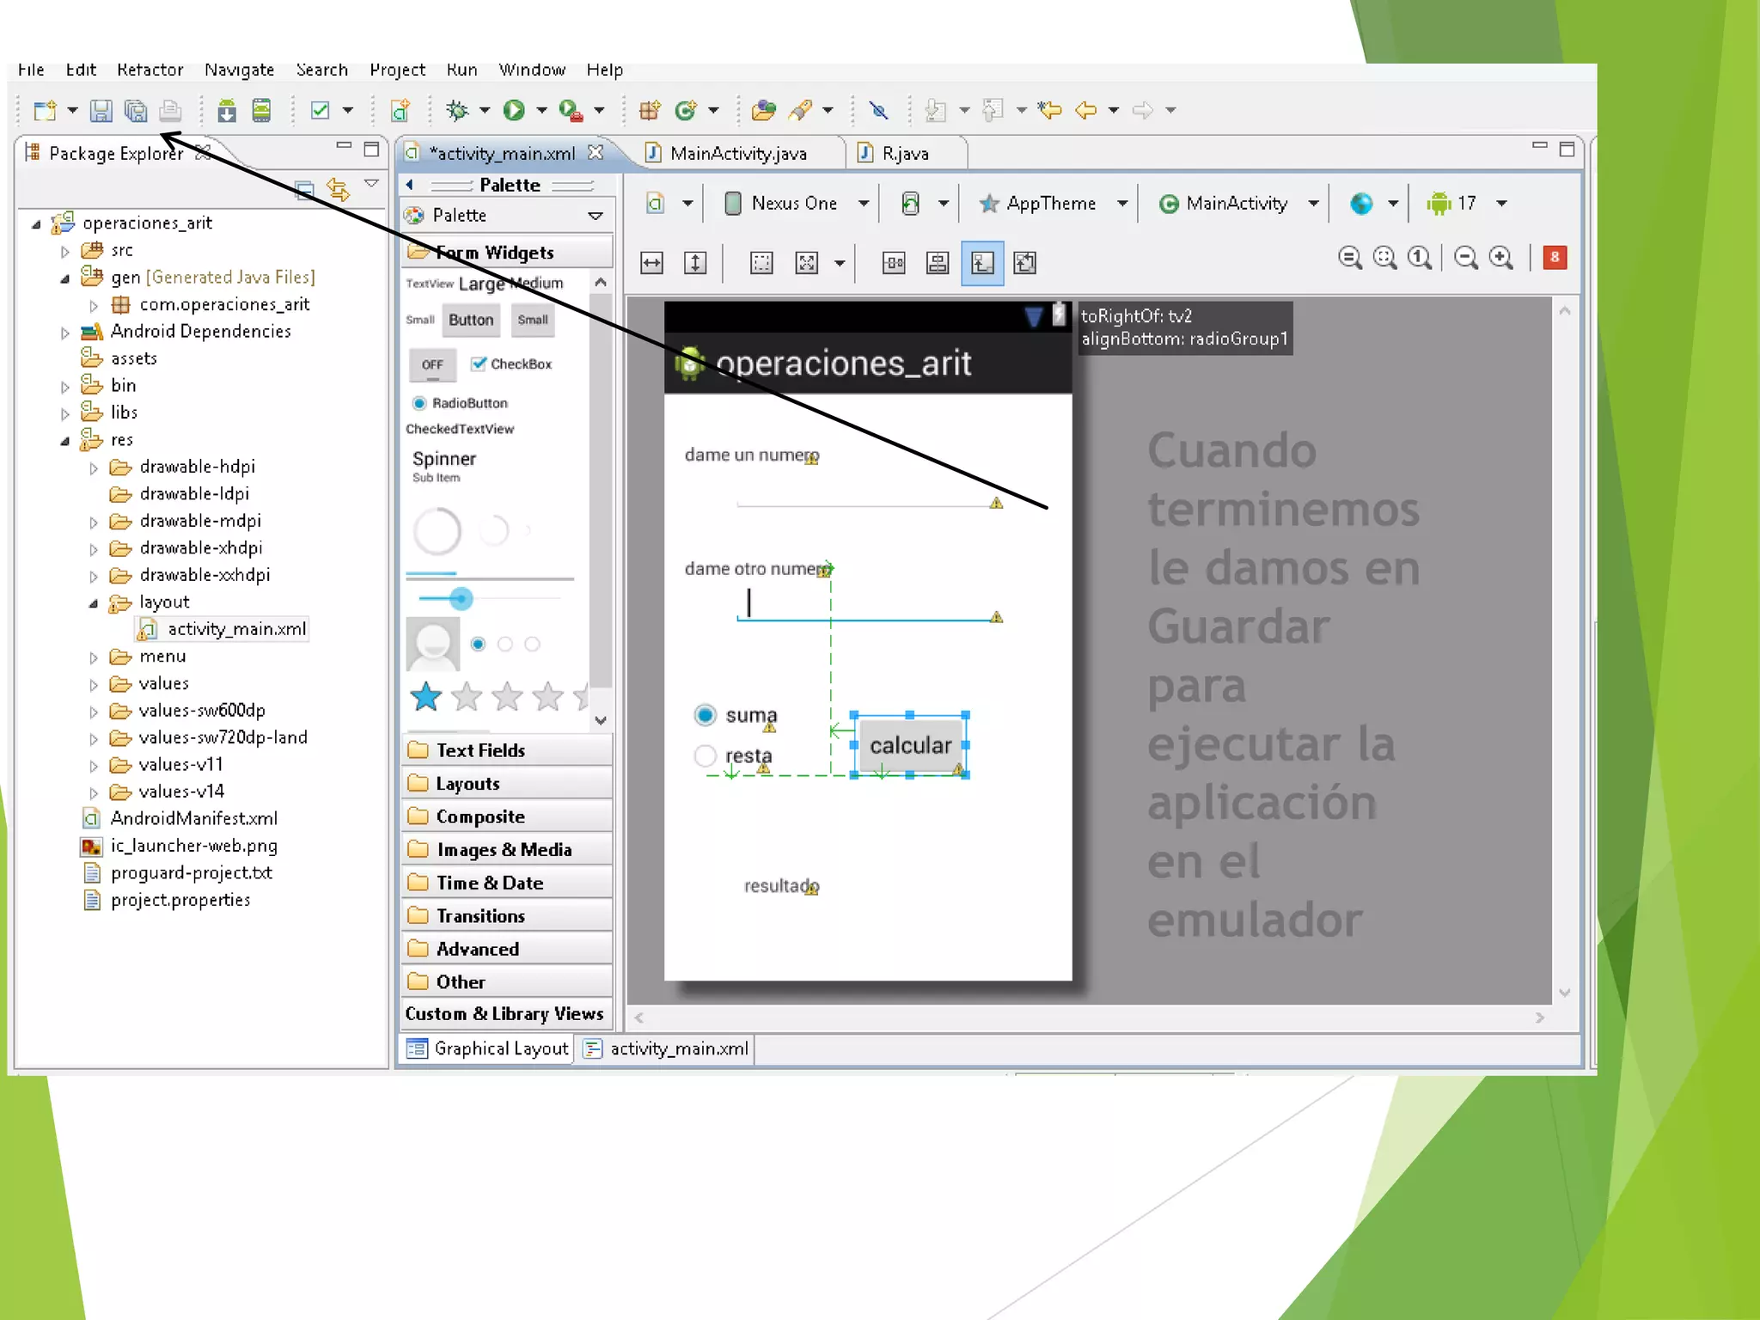Click the CheckBox widget in palette
The image size is (1760, 1320).
[x=512, y=364]
